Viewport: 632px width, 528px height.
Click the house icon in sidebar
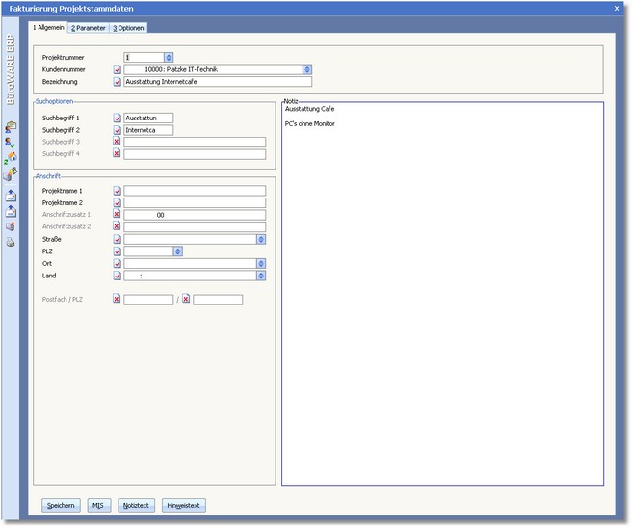tap(11, 157)
